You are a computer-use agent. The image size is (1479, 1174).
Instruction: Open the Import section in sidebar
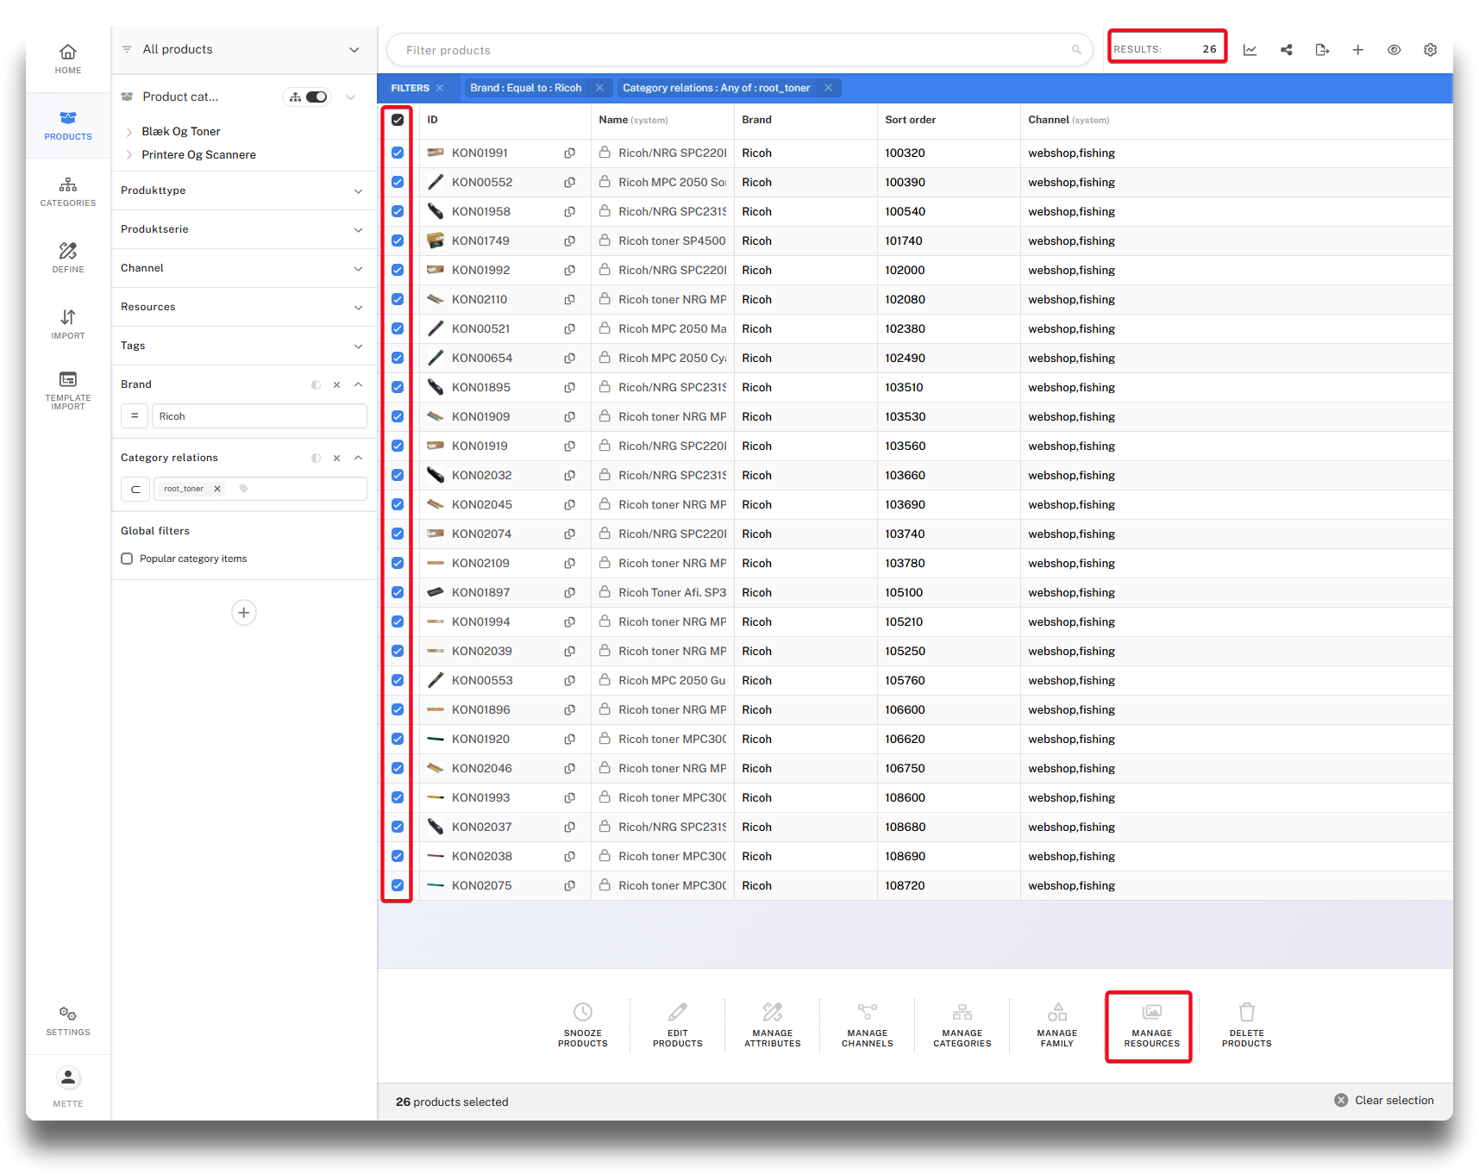point(68,324)
